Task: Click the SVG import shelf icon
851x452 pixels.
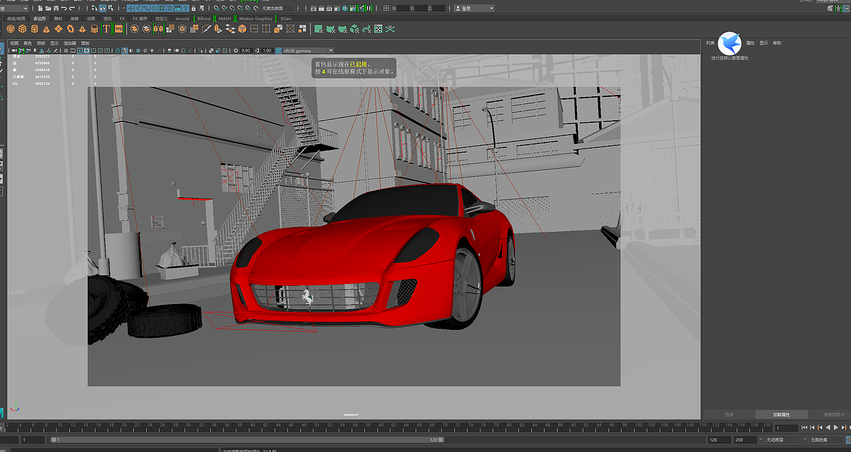Action: (x=118, y=29)
